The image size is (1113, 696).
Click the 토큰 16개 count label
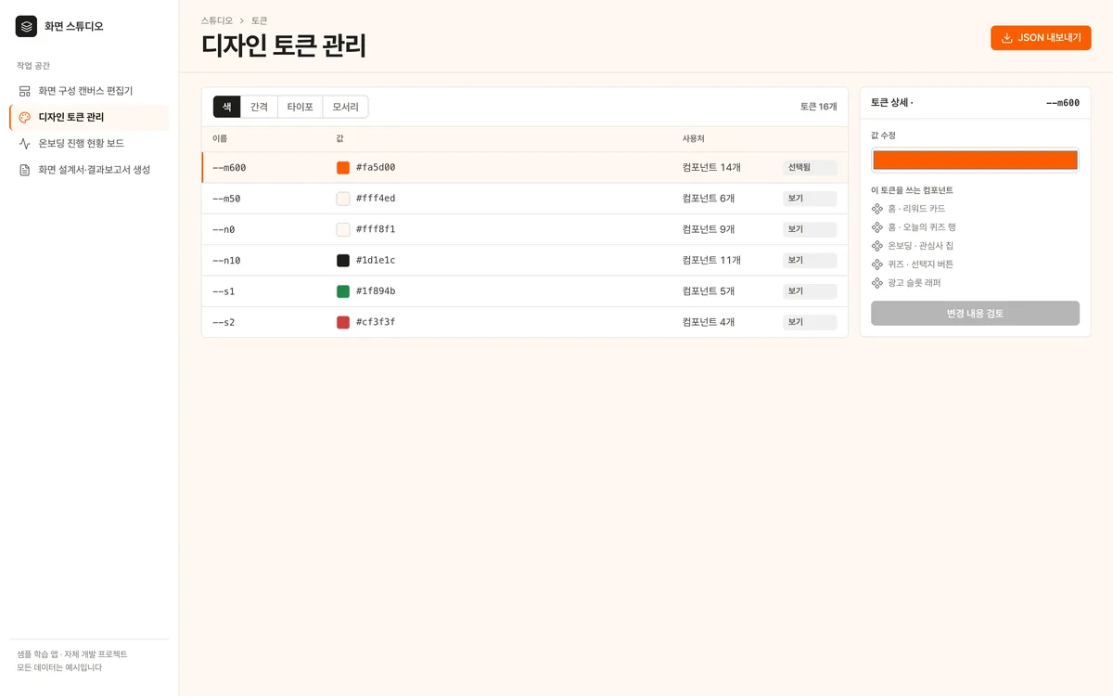point(818,107)
